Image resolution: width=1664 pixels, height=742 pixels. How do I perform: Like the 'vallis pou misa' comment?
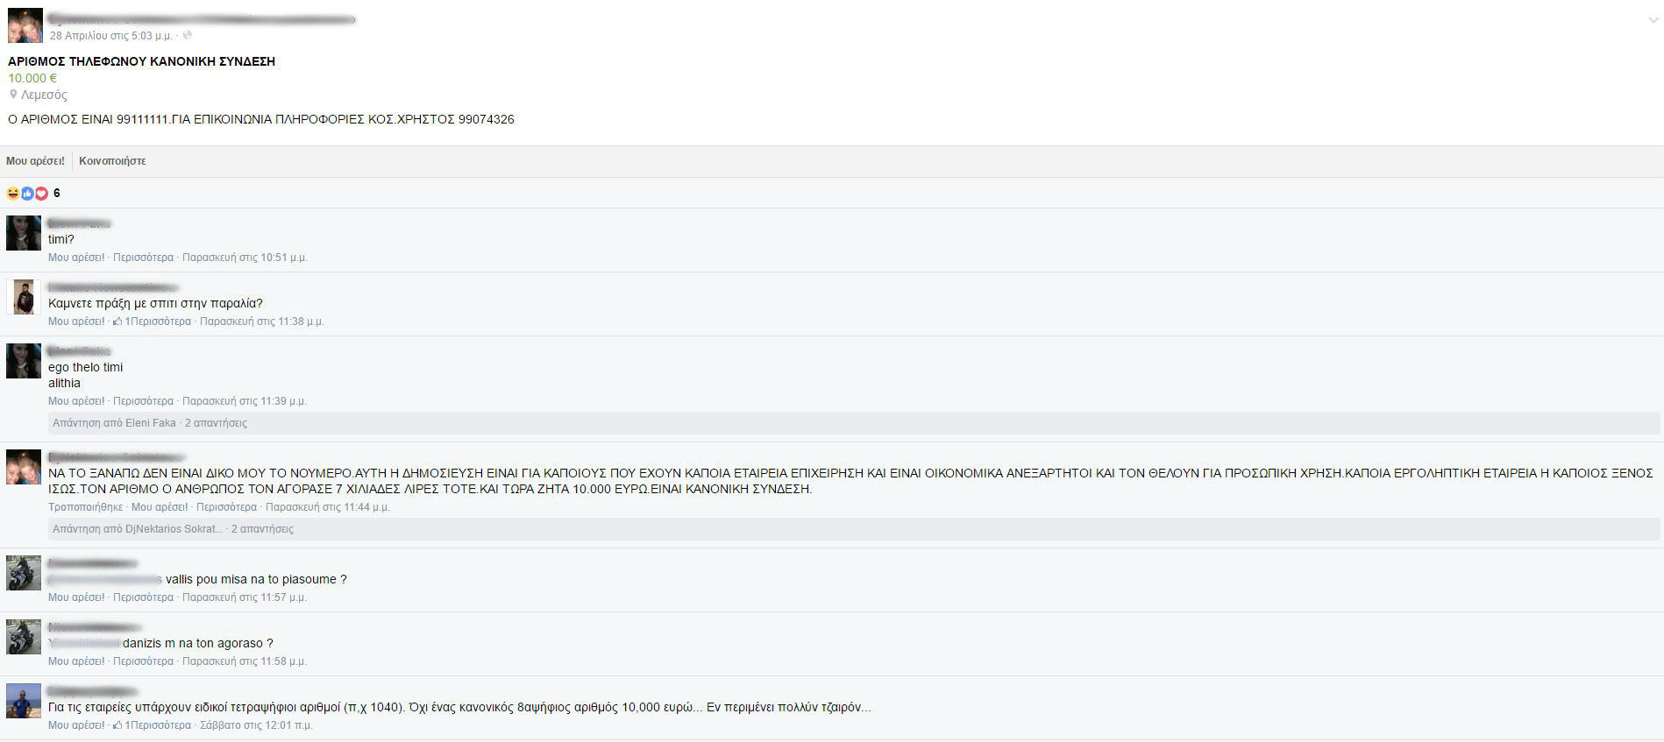tap(76, 597)
